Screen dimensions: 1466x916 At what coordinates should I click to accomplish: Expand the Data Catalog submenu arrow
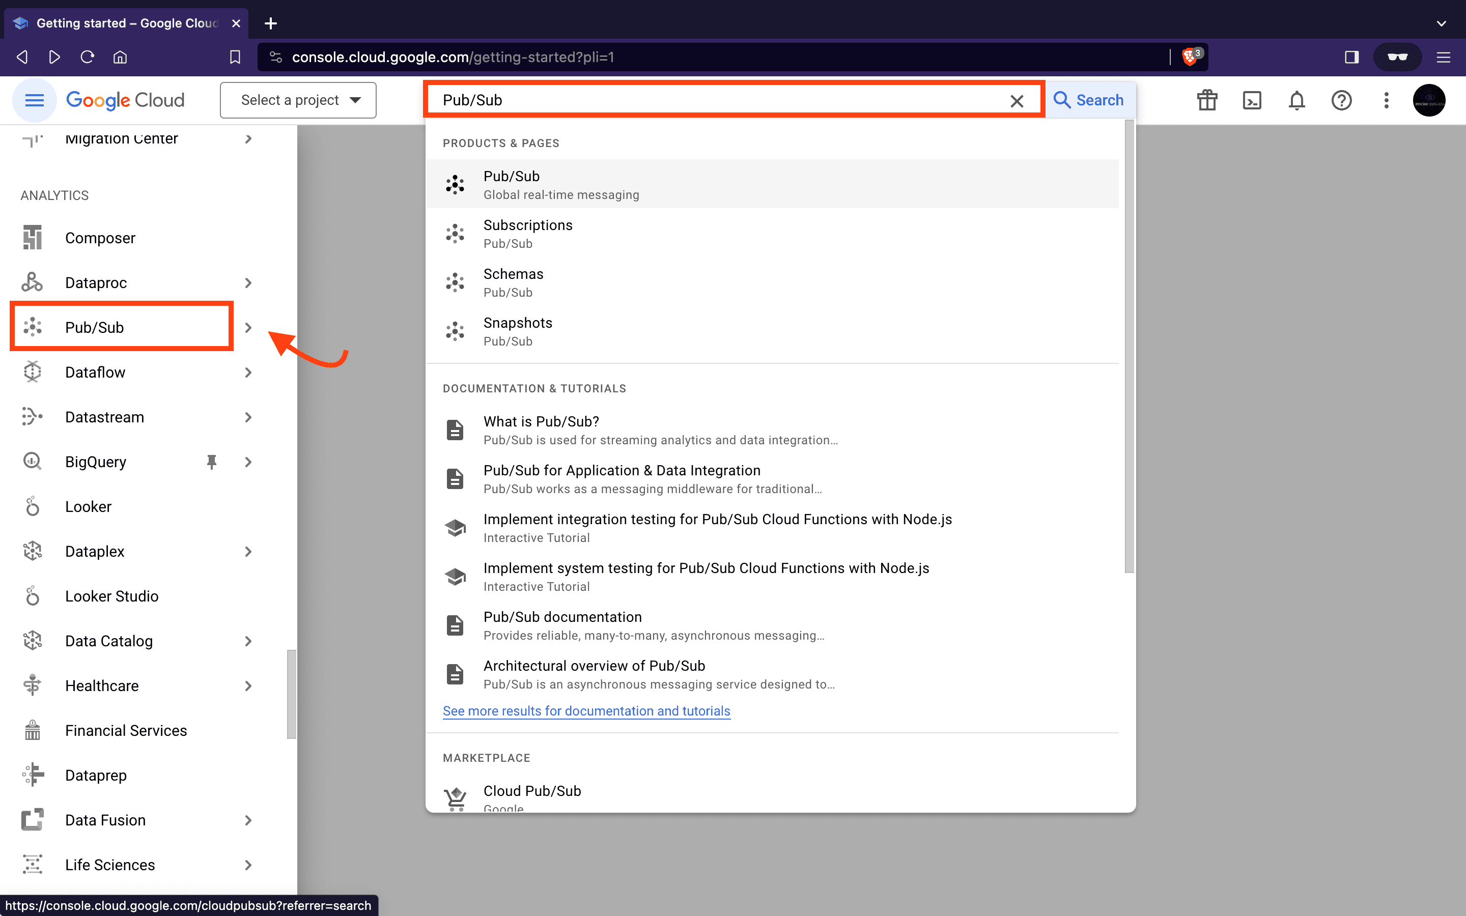(x=248, y=641)
